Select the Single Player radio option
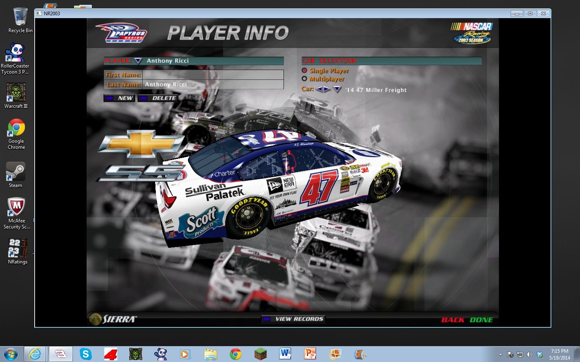This screenshot has width=580, height=362. [x=304, y=70]
